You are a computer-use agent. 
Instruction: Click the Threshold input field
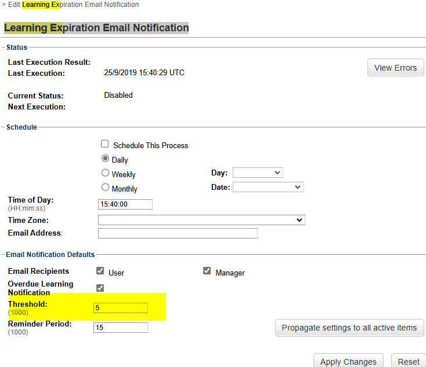pyautogui.click(x=121, y=308)
